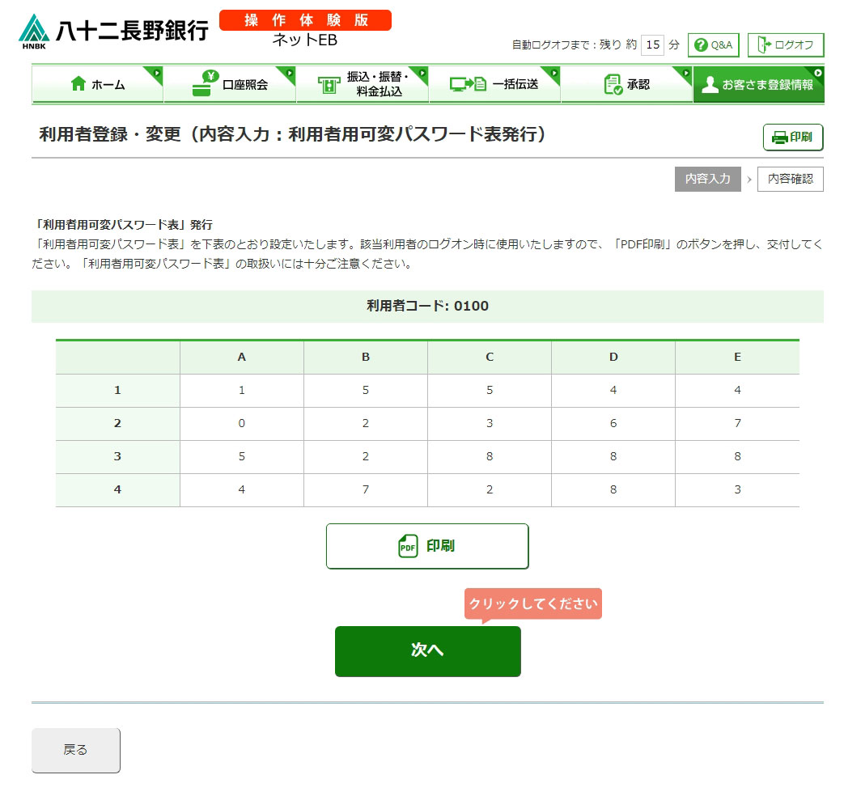Image resolution: width=861 pixels, height=796 pixels.
Task: Expand the 承認 menu corner arrow
Action: pos(686,73)
